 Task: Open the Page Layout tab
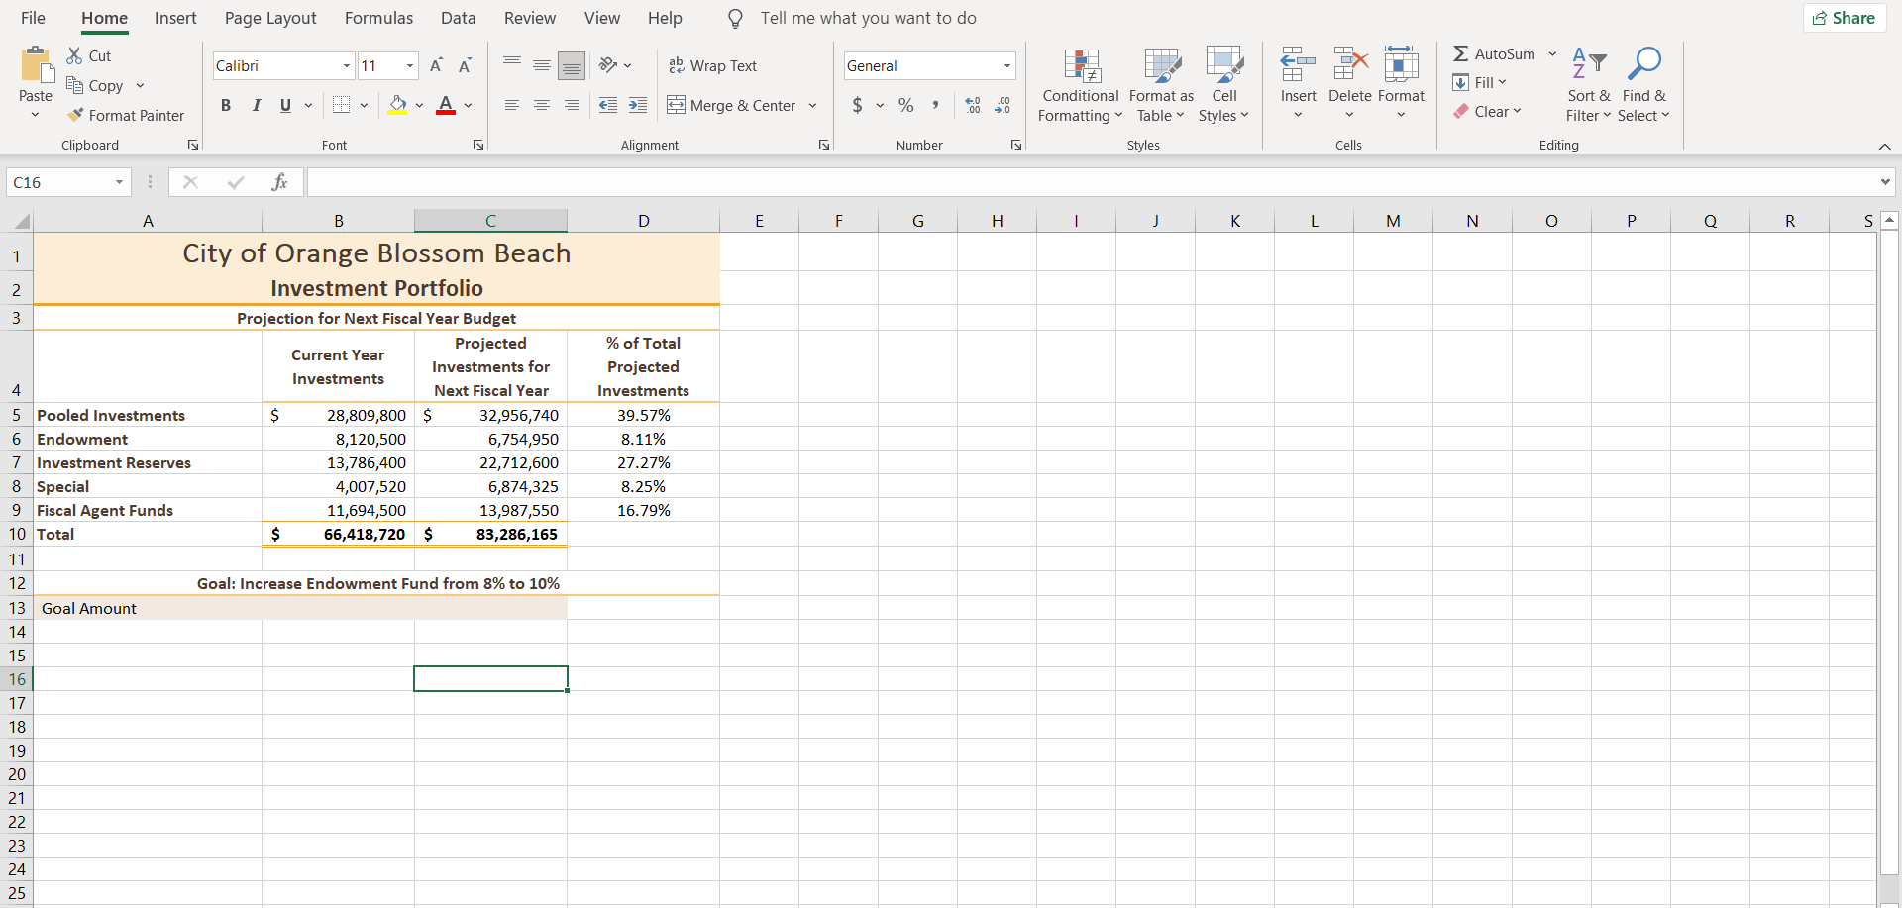tap(270, 18)
